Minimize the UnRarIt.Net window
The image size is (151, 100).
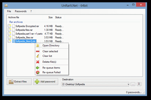click(128, 5)
